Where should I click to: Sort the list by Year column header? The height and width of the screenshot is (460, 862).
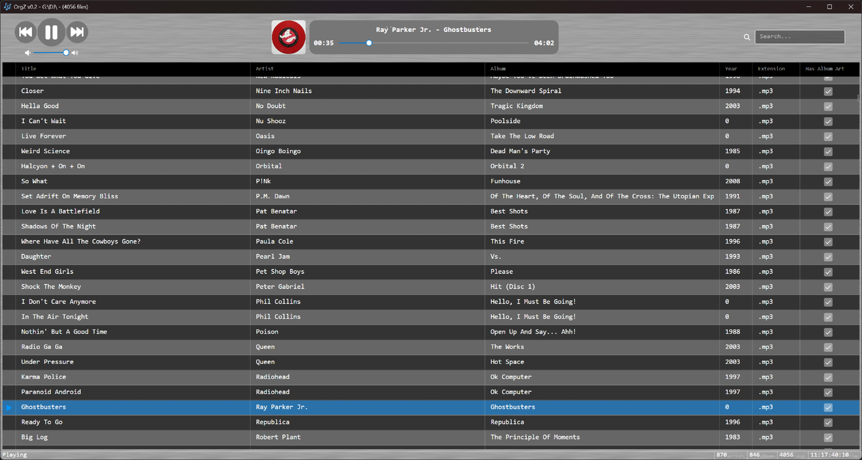pos(731,69)
